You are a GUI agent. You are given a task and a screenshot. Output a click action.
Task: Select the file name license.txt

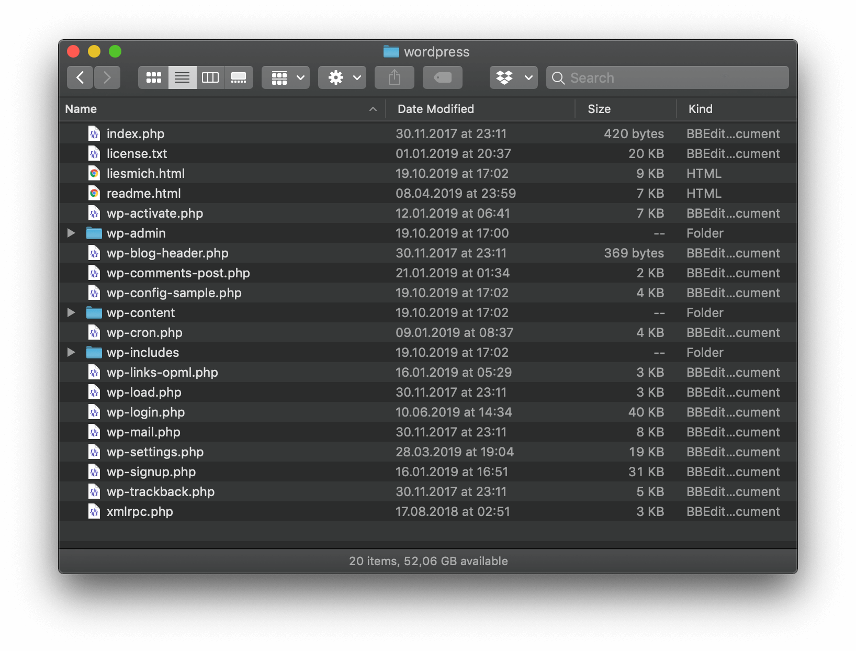[137, 153]
